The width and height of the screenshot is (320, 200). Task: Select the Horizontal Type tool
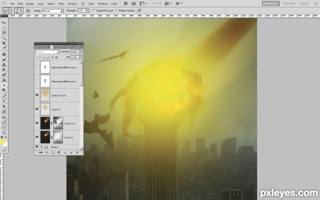pyautogui.click(x=4, y=101)
